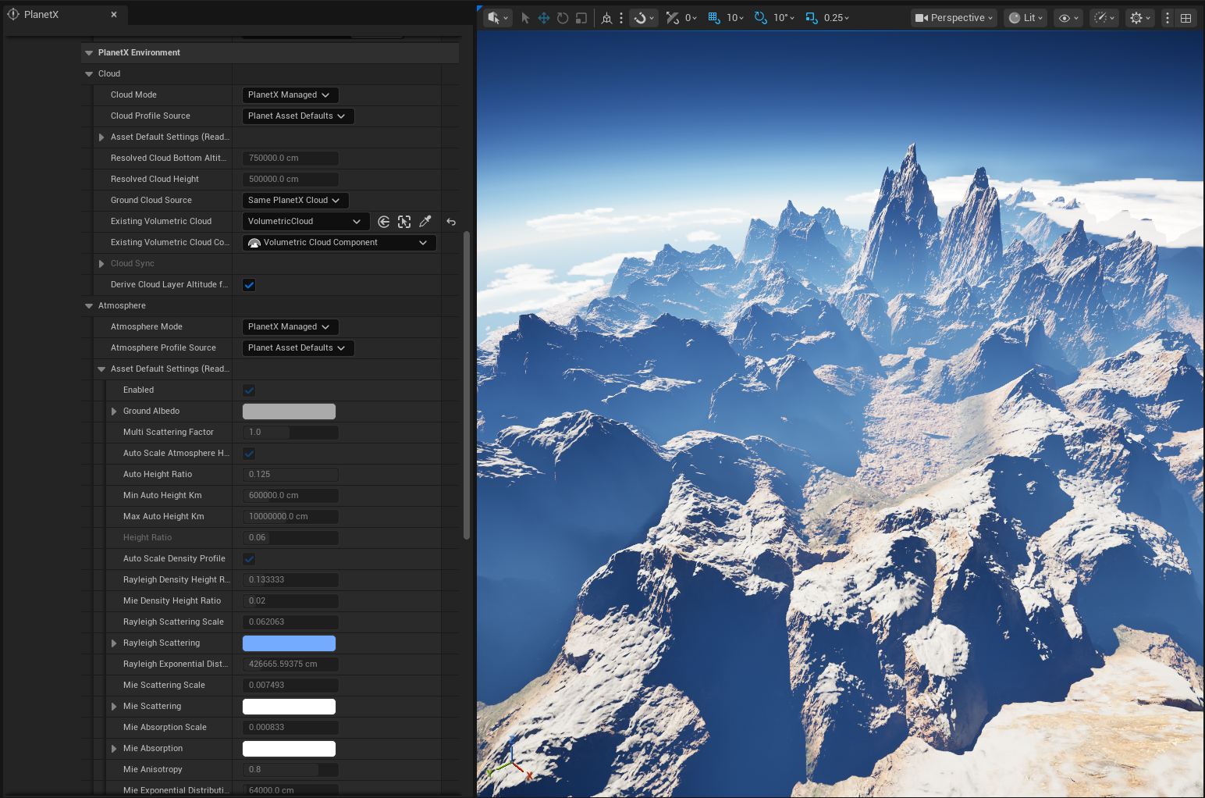Open Atmosphere Mode dropdown
This screenshot has width=1205, height=798.
(x=290, y=327)
